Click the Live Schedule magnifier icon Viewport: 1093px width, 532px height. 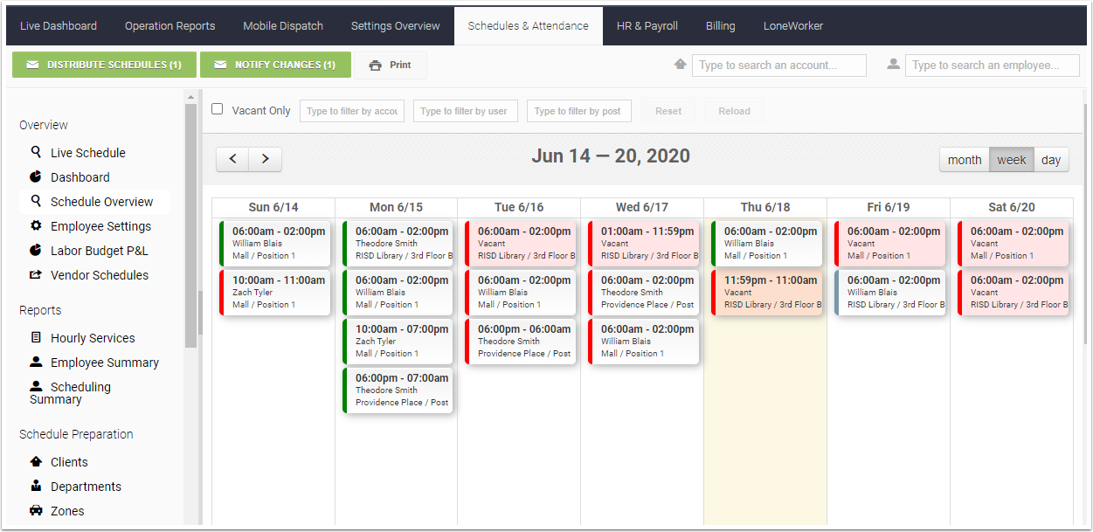point(36,152)
